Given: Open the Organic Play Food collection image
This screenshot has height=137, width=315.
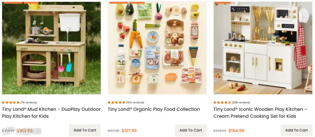Looking at the screenshot, I should (x=157, y=48).
